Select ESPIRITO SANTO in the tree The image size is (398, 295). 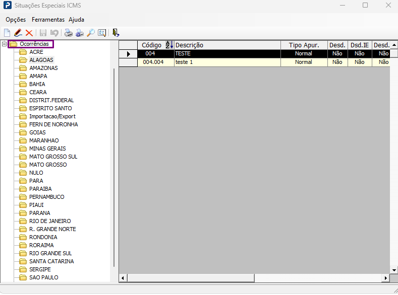(50, 108)
